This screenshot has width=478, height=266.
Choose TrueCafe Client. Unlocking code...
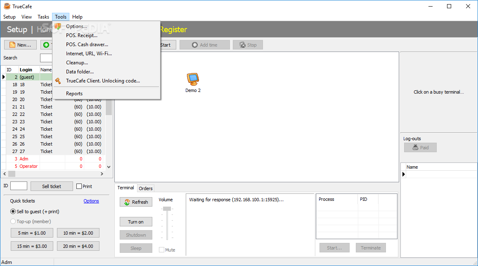[106, 81]
